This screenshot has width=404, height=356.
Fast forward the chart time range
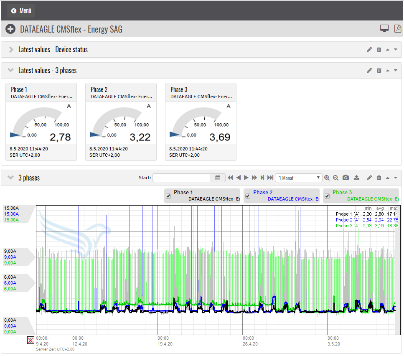tap(254, 178)
